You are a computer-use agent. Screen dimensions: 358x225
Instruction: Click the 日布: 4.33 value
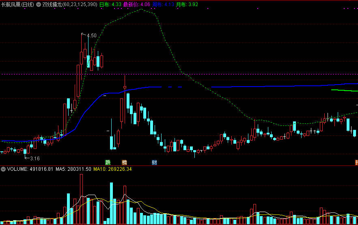pos(110,4)
